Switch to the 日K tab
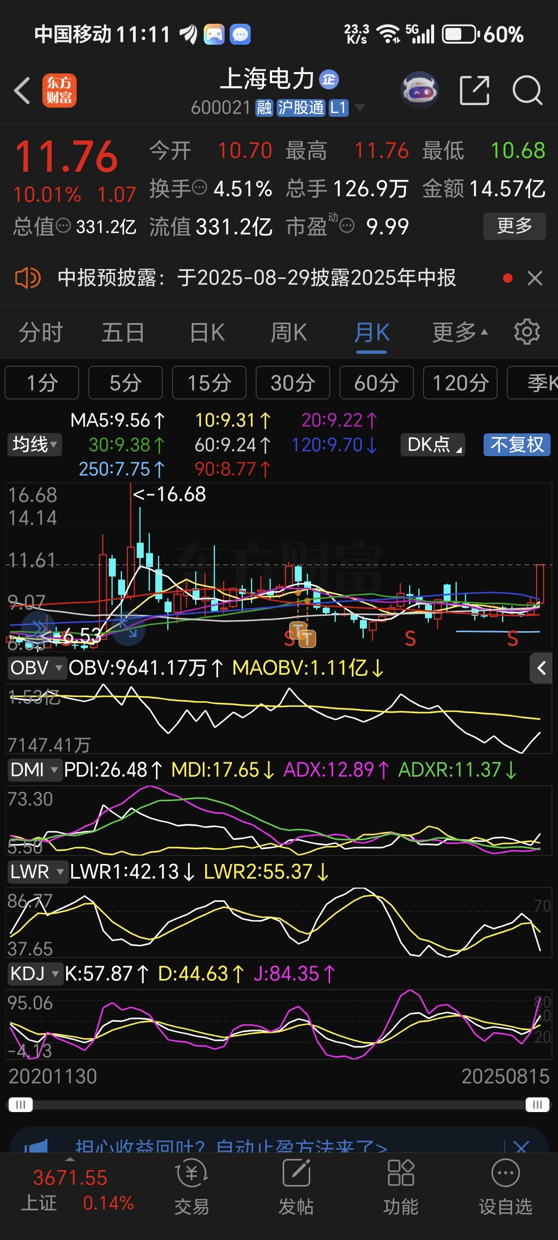Viewport: 558px width, 1240px height. (x=207, y=332)
